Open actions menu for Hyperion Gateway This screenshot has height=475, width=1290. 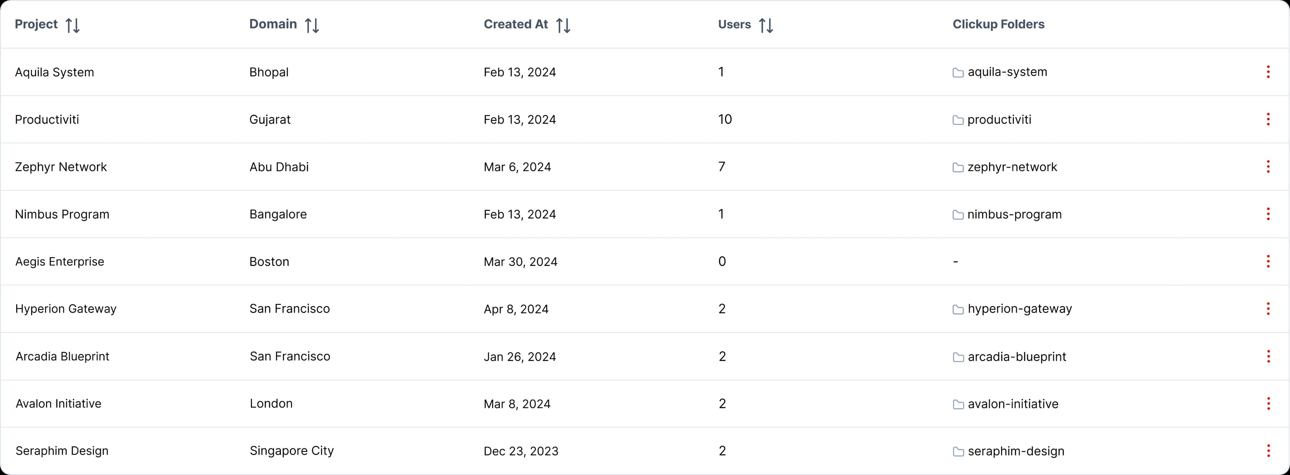pyautogui.click(x=1268, y=309)
